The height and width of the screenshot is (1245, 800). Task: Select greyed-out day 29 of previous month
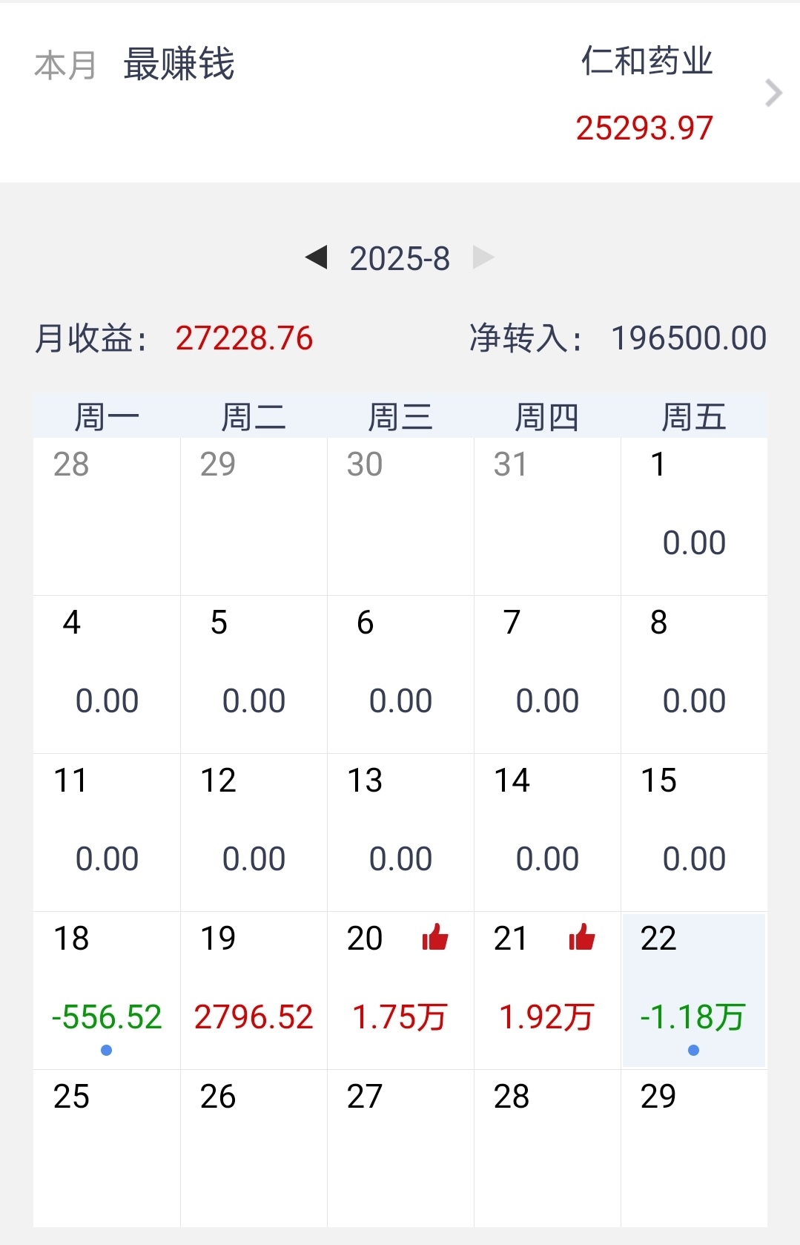tap(254, 516)
